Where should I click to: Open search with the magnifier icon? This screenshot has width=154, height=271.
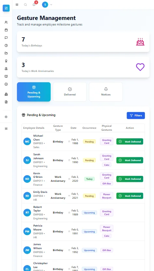pos(25,5)
